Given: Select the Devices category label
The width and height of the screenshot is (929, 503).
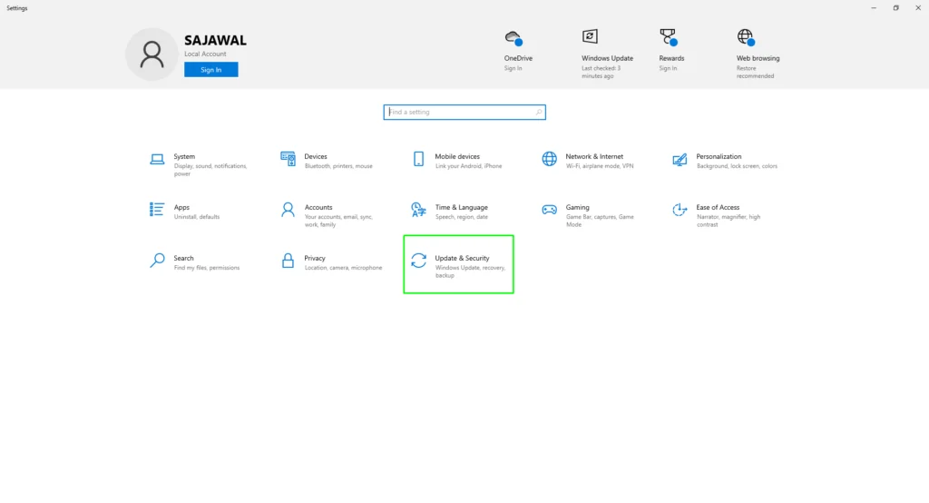Looking at the screenshot, I should point(316,156).
